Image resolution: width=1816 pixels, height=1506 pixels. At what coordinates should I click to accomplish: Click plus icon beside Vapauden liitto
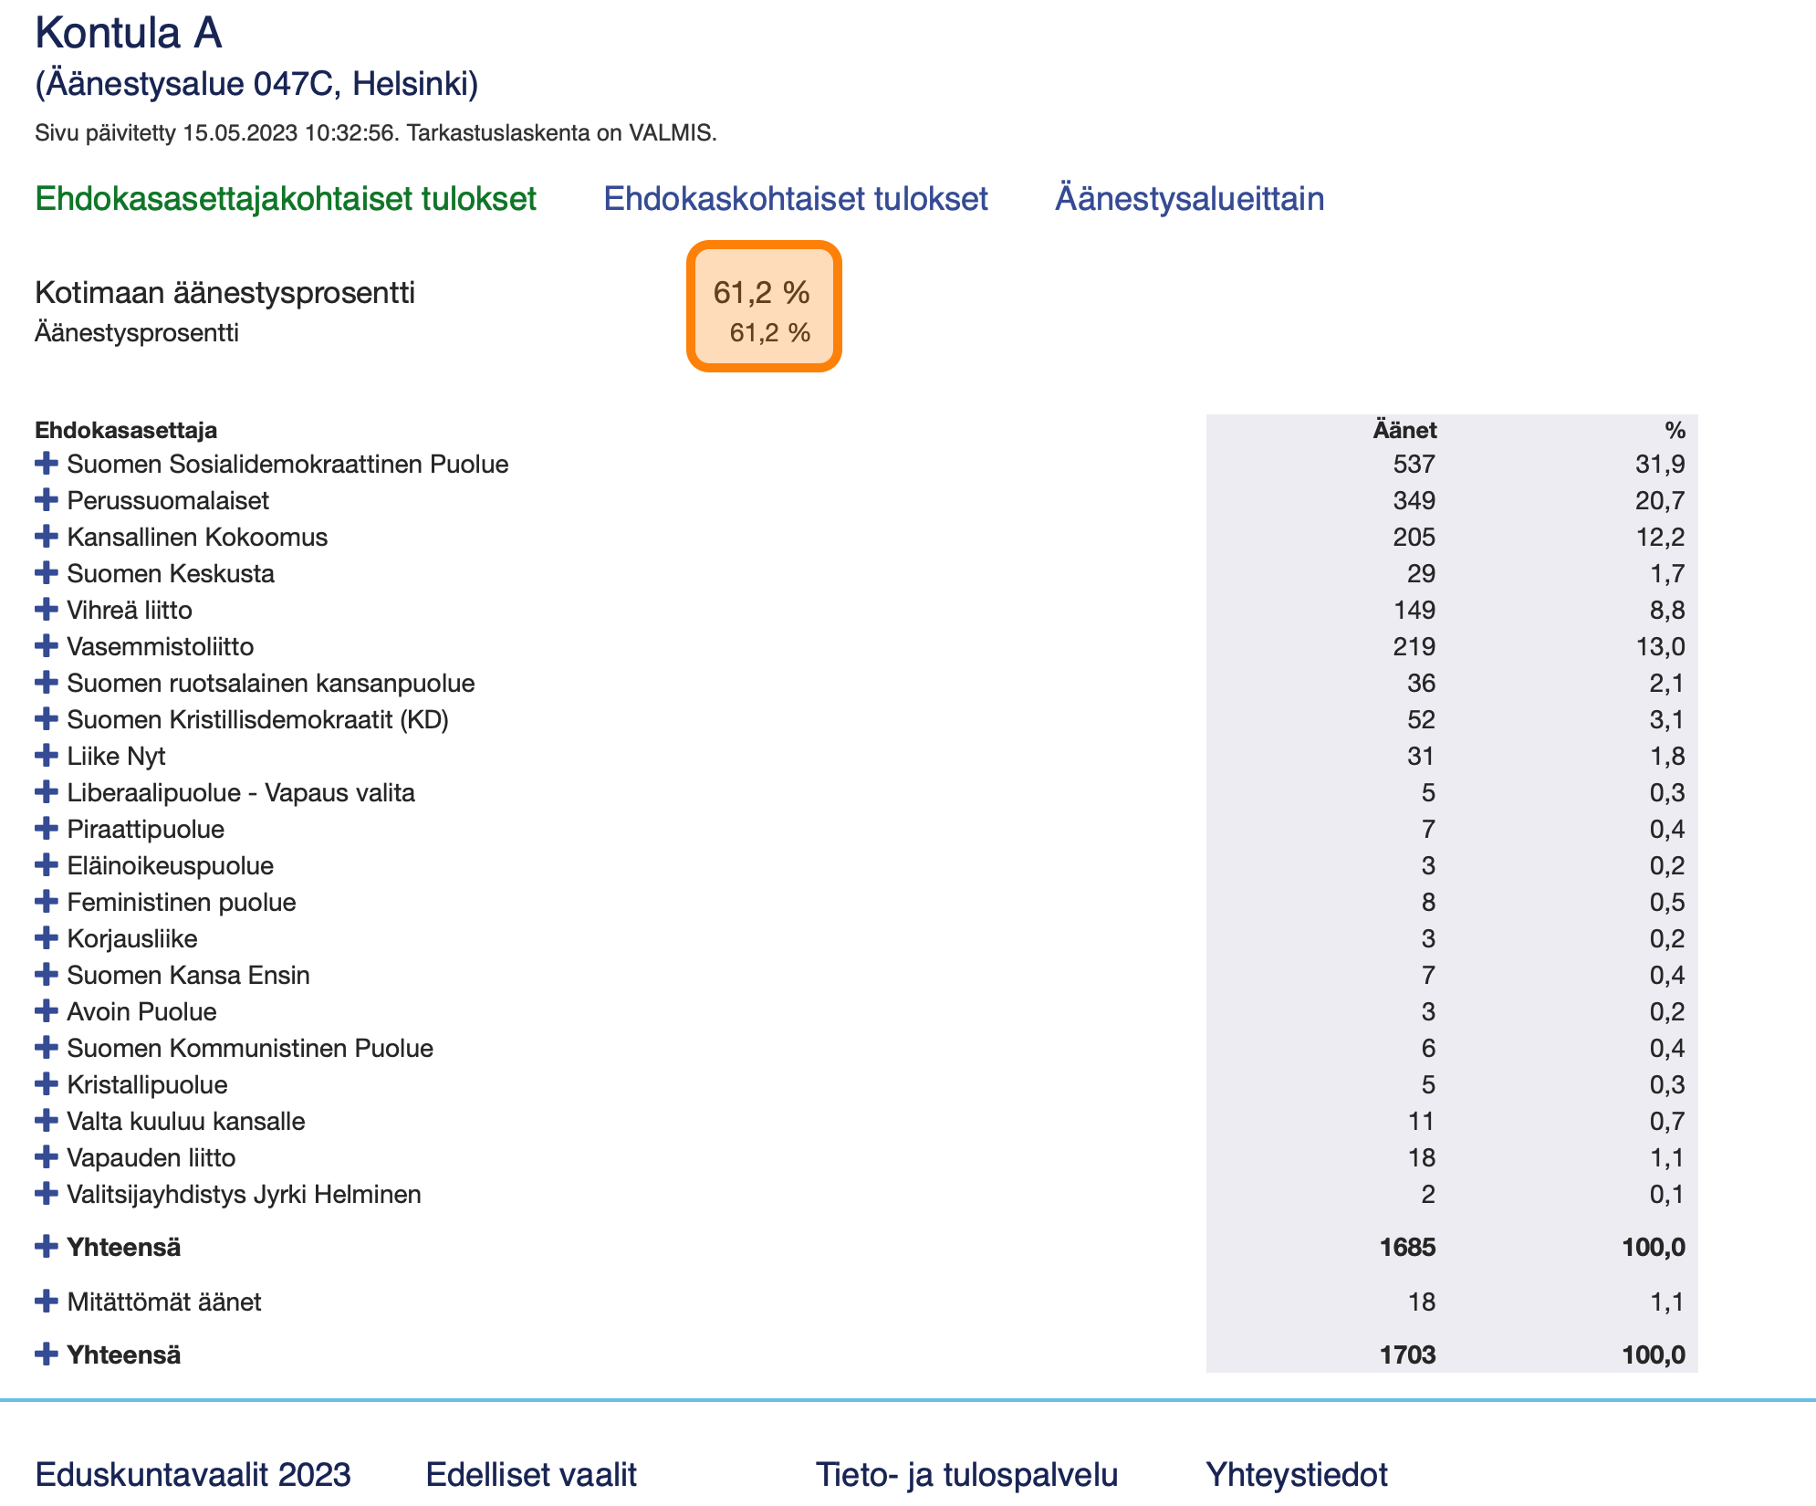[46, 1157]
